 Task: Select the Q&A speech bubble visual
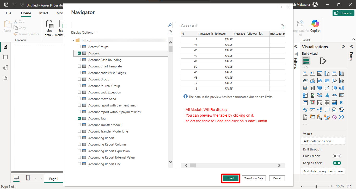(x=327, y=110)
